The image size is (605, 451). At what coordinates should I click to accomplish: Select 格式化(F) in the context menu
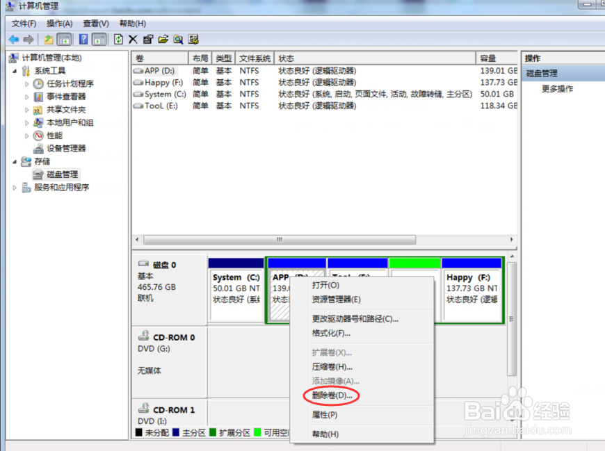pyautogui.click(x=332, y=335)
